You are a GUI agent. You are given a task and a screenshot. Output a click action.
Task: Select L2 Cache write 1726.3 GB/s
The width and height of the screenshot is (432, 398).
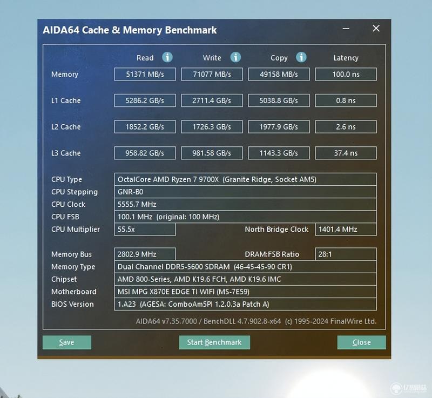(212, 127)
